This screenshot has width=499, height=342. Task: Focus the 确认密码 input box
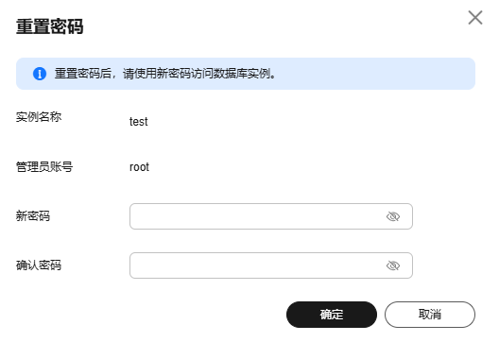tap(271, 265)
